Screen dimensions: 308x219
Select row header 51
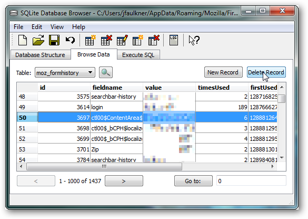point(27,128)
